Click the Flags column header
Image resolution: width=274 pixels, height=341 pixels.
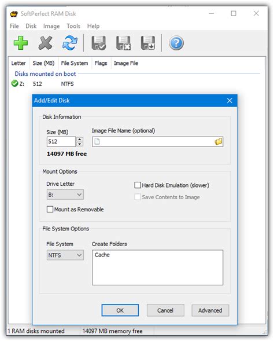101,63
